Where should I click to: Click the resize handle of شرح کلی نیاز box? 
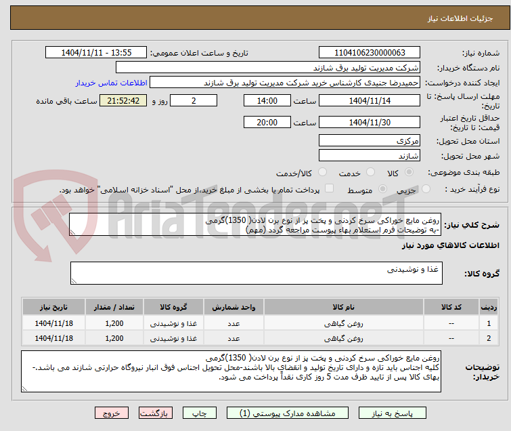(x=72, y=232)
